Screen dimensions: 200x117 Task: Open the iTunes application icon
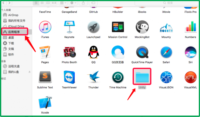45,27
